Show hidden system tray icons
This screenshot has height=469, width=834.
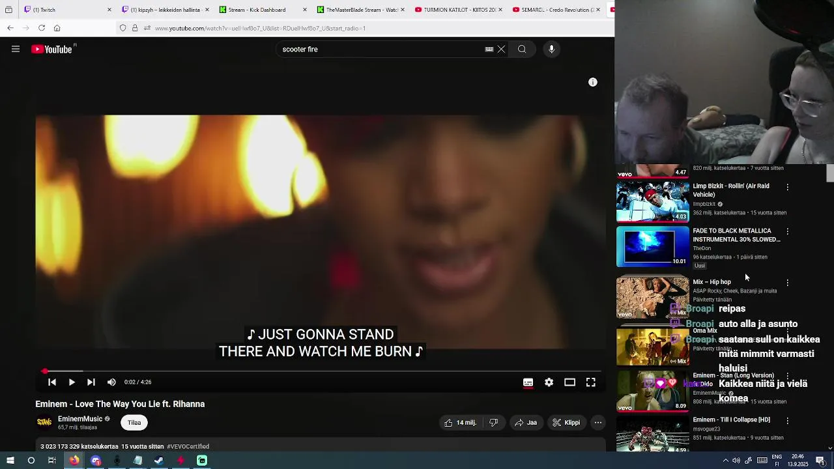[725, 461]
